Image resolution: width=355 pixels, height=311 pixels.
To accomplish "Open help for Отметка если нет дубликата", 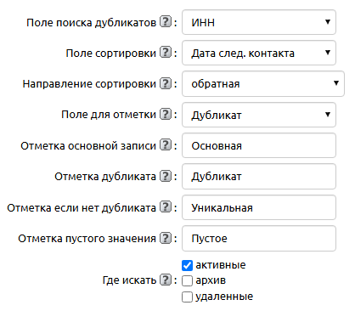I will point(166,207).
